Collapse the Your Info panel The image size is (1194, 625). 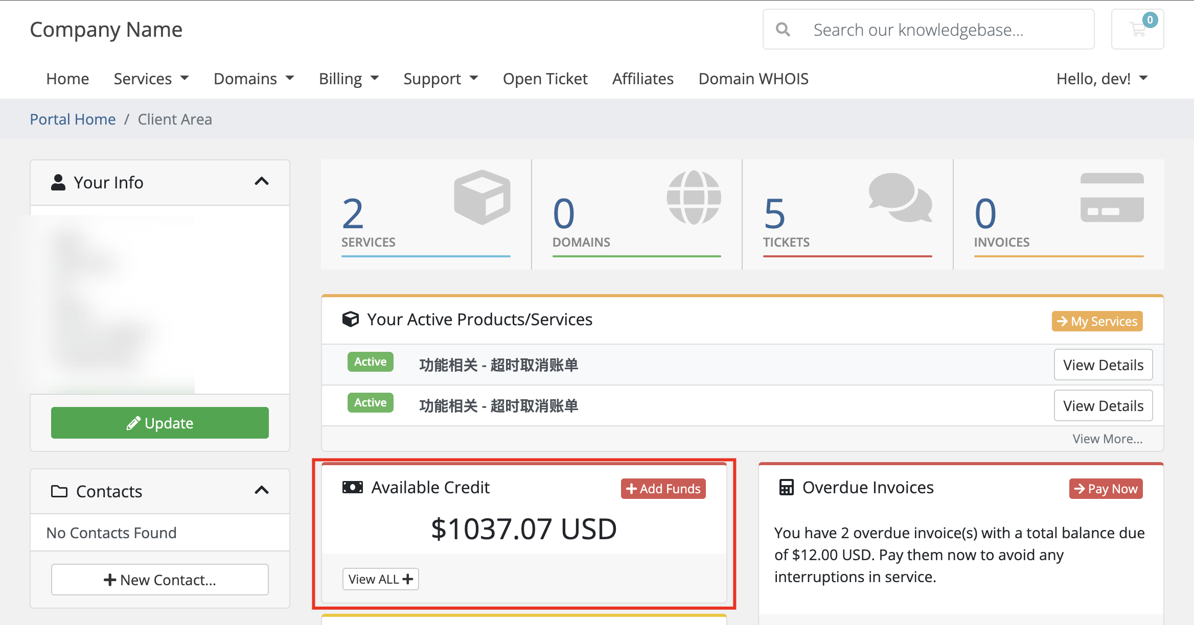262,181
